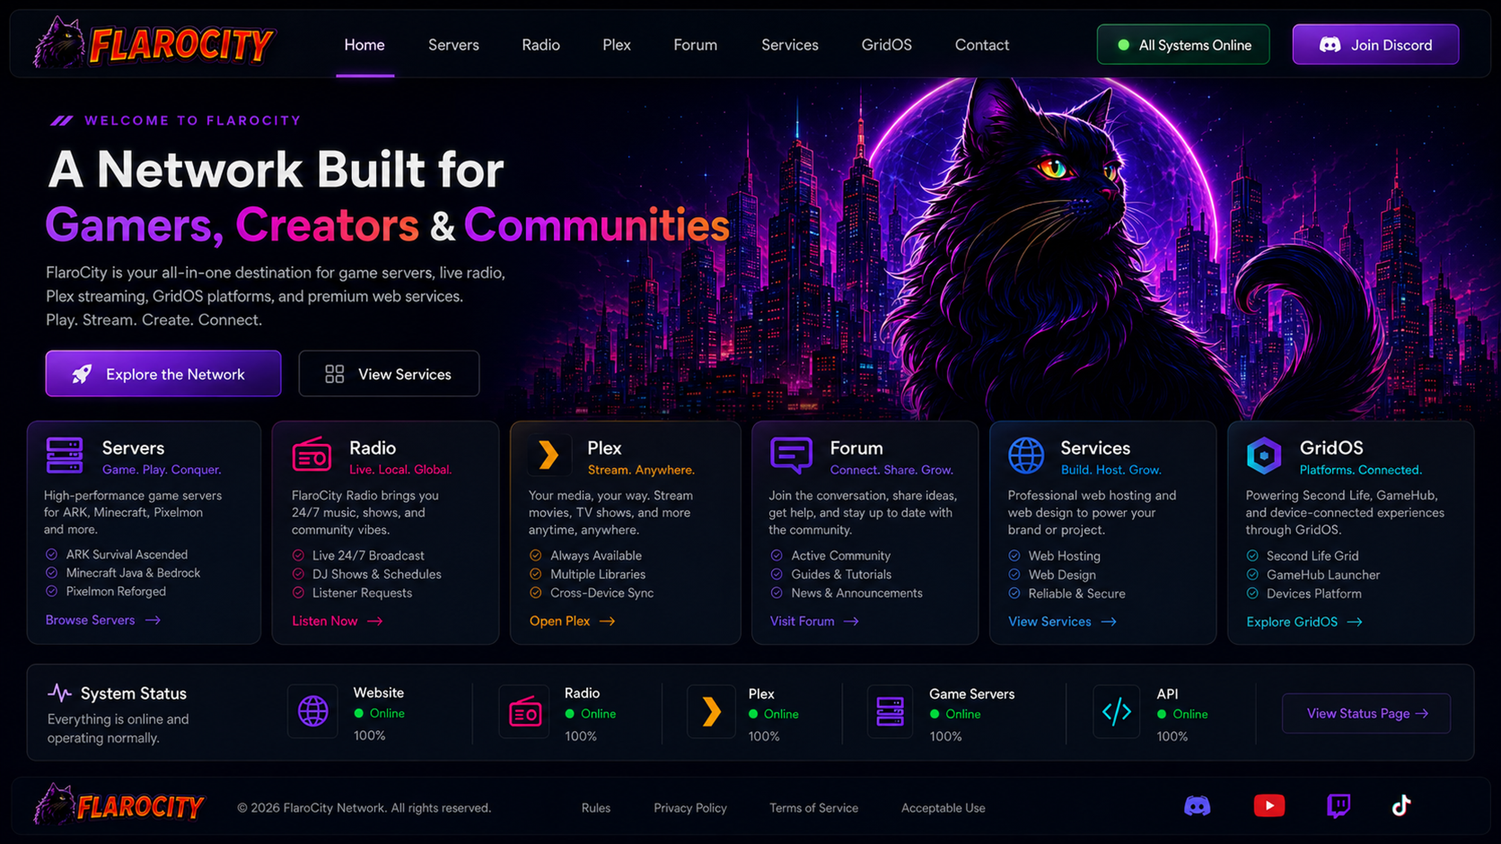
Task: Click View Status Page button
Action: 1366,713
